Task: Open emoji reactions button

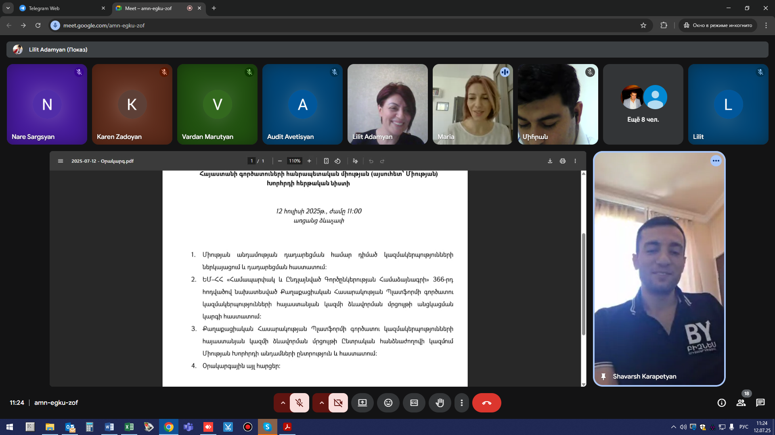Action: 388,403
